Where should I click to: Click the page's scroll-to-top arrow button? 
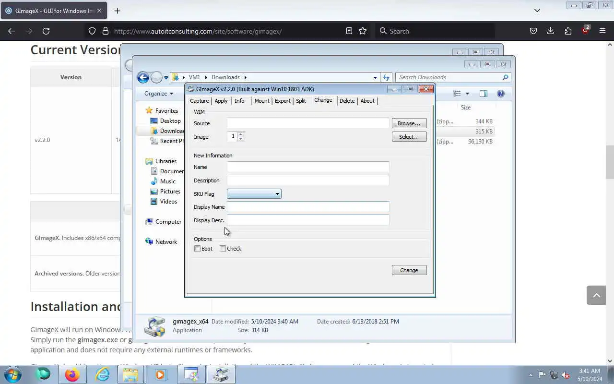[x=596, y=295]
